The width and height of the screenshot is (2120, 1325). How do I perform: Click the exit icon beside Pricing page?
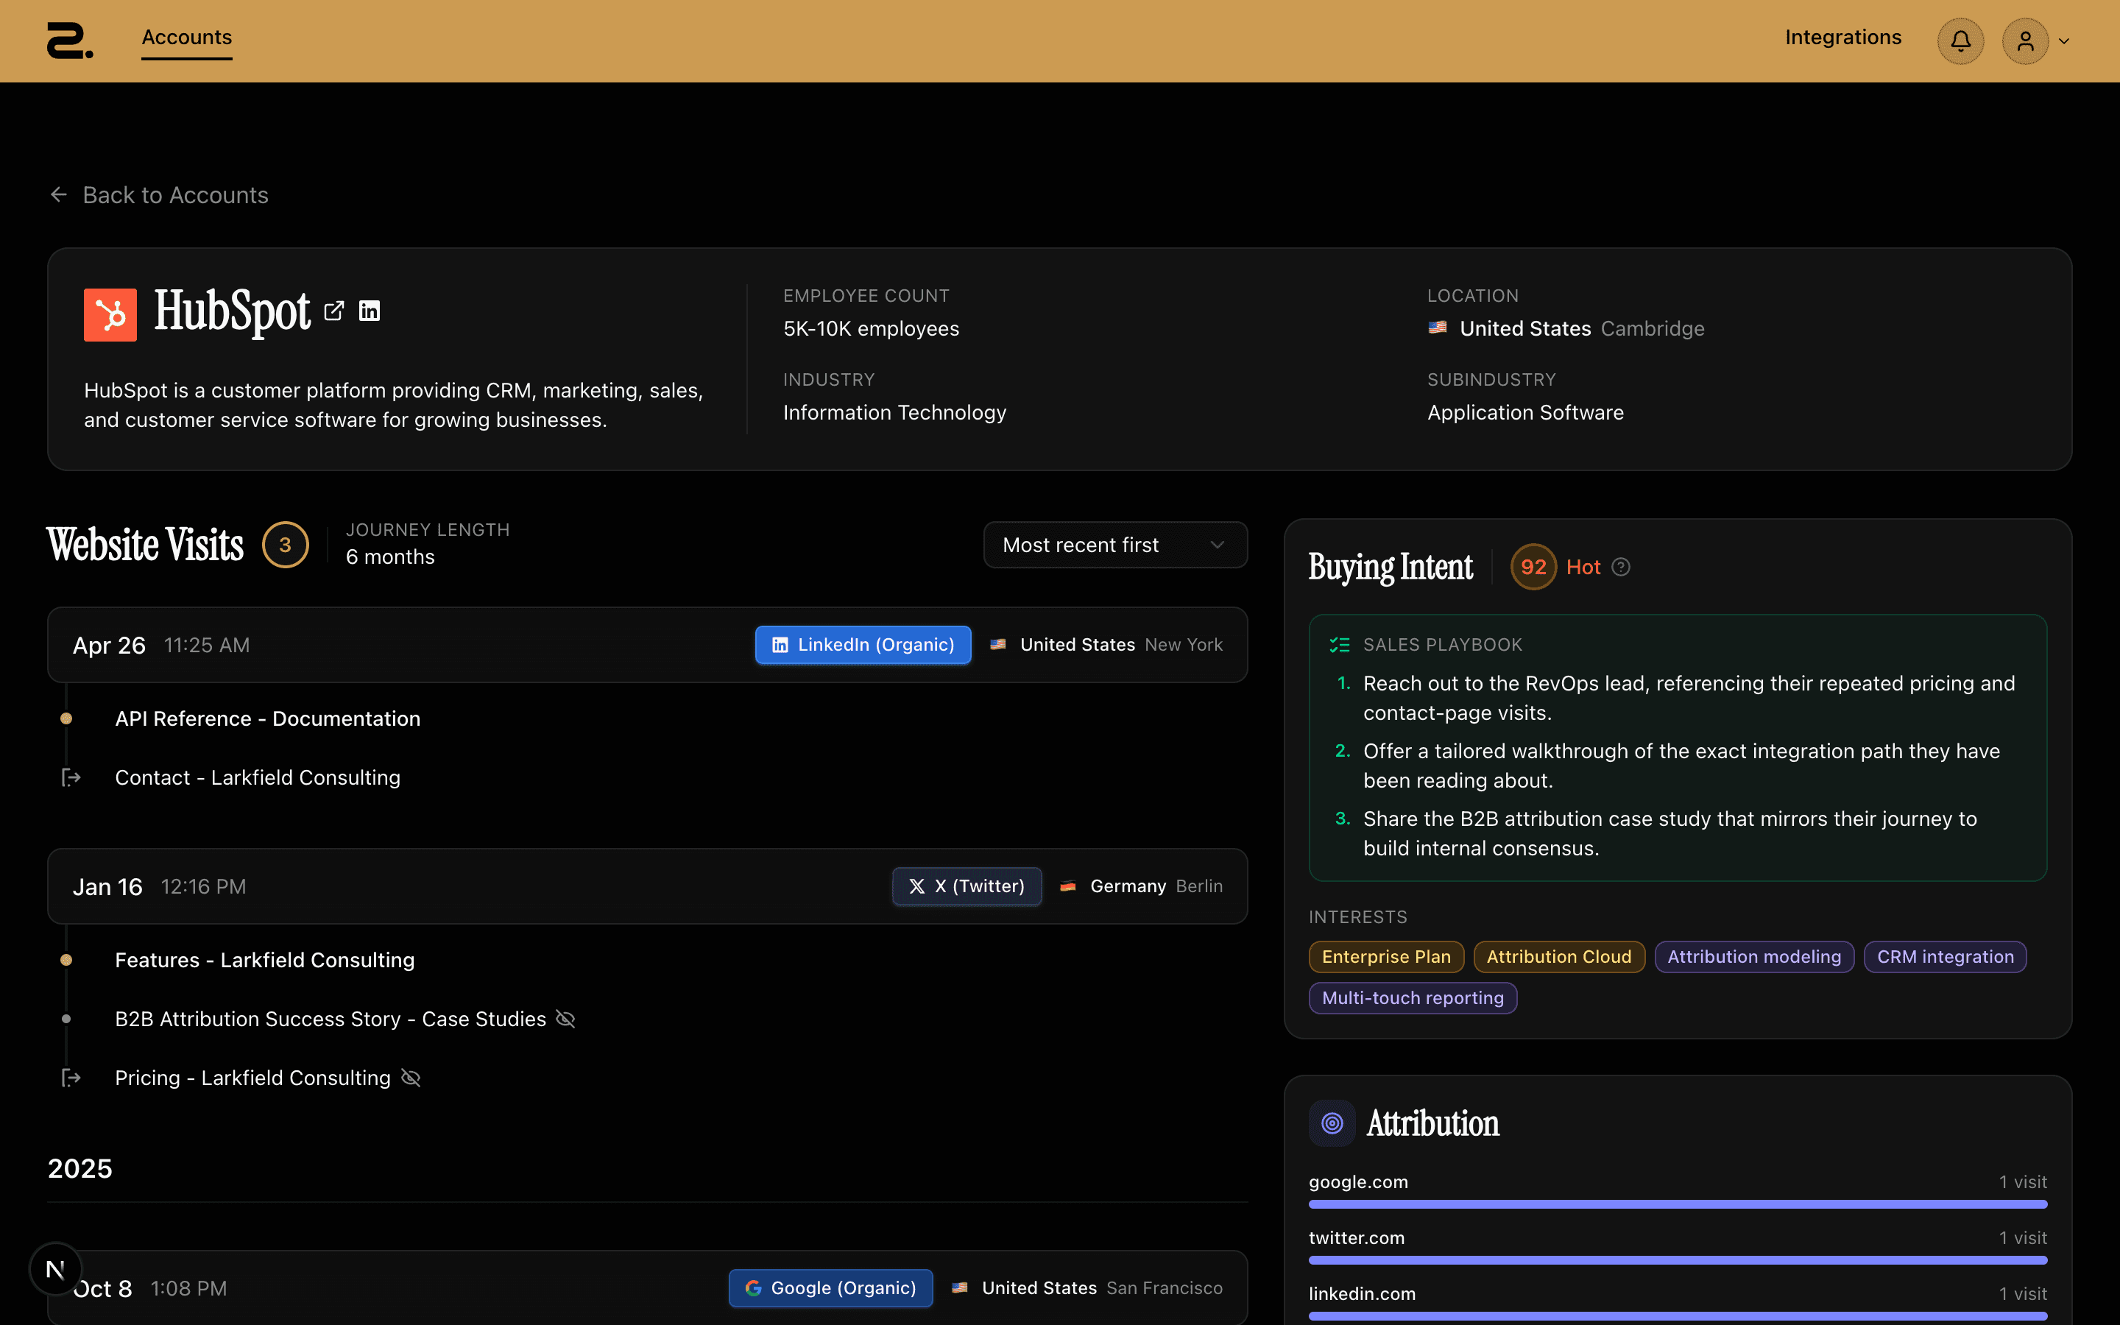point(71,1078)
